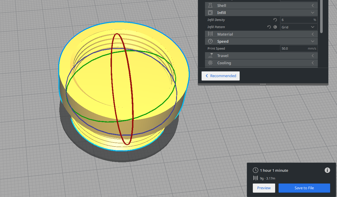This screenshot has height=197, width=337.
Task: Reset Infill Pattern with revert arrow
Action: pos(269,27)
